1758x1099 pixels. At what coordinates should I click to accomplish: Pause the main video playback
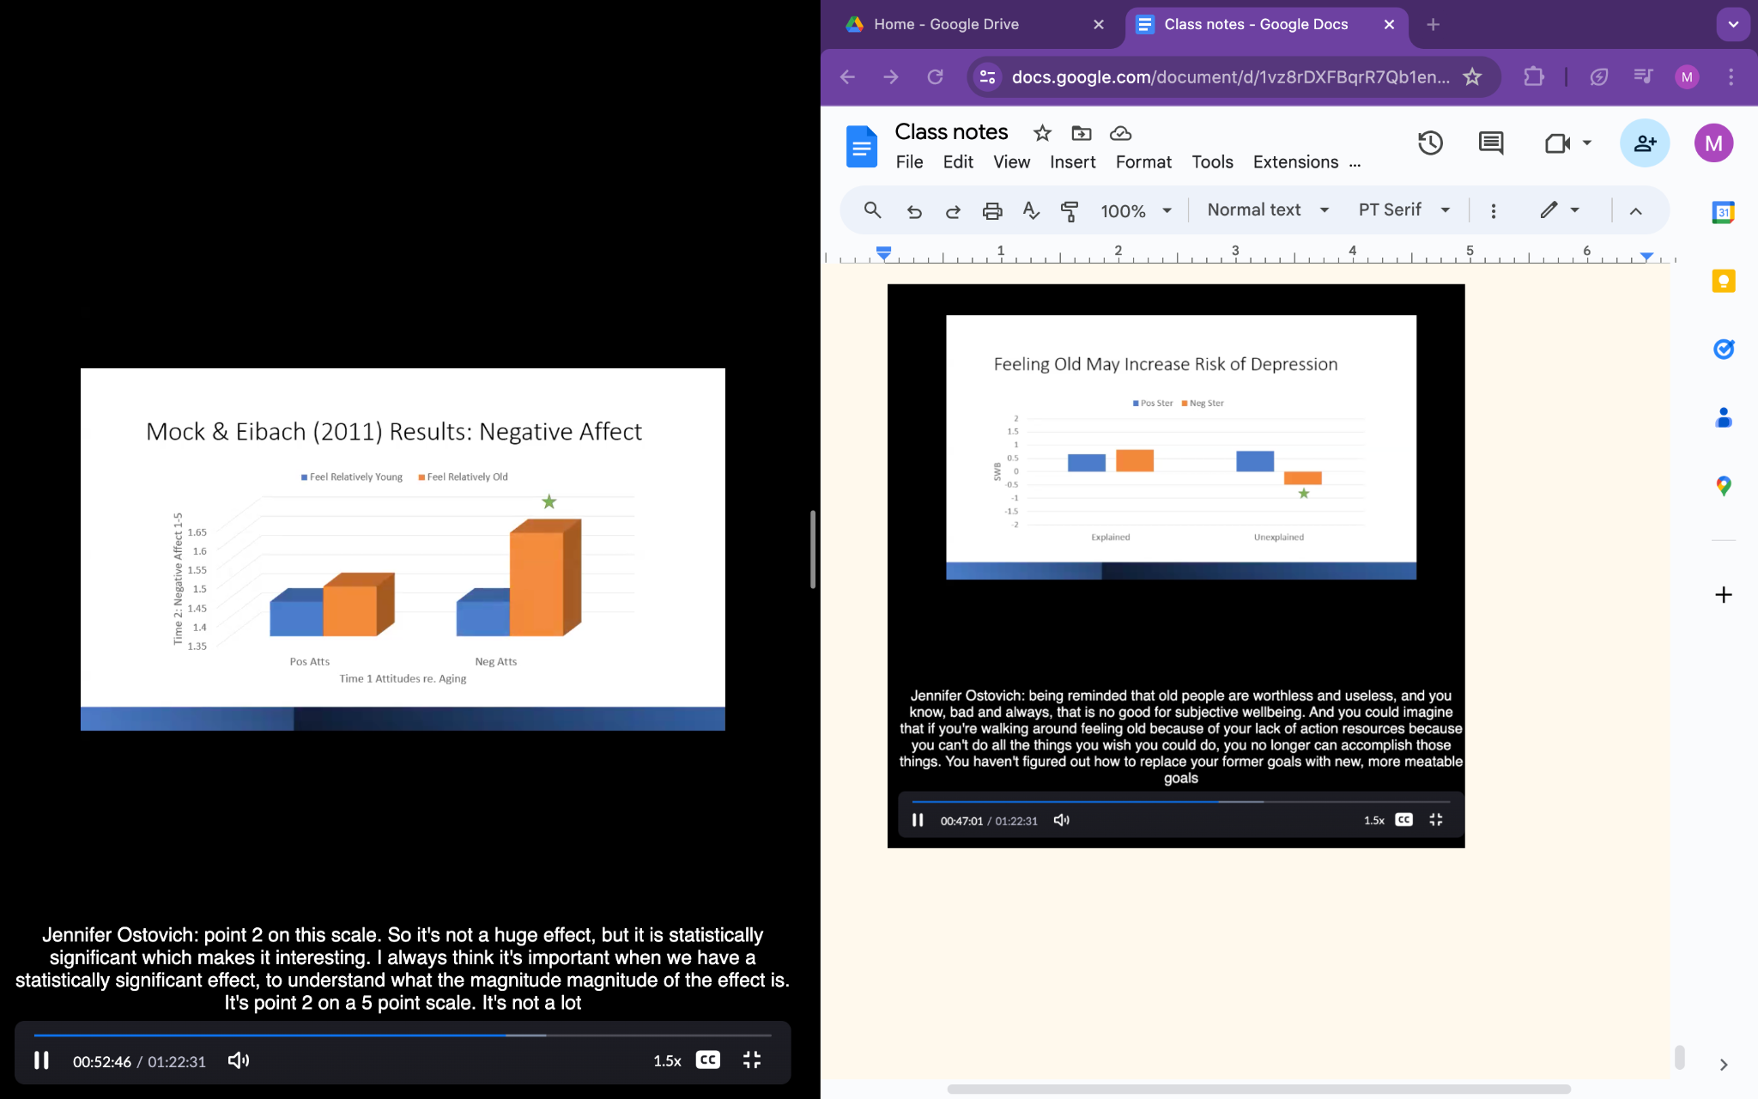[x=41, y=1060]
